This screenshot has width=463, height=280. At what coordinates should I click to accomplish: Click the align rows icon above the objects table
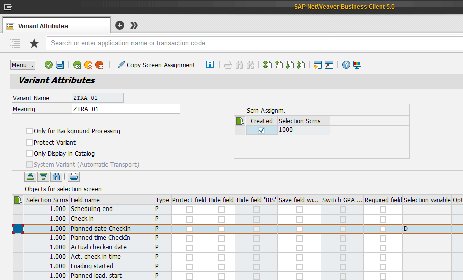[30, 177]
